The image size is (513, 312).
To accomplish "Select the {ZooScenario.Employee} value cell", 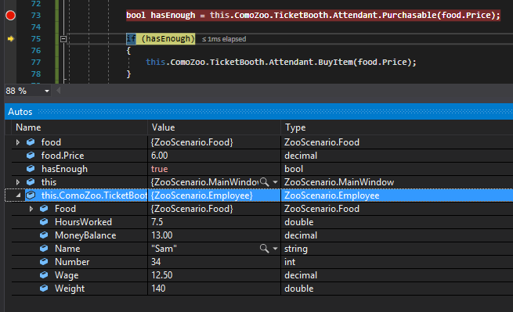I will pos(215,195).
